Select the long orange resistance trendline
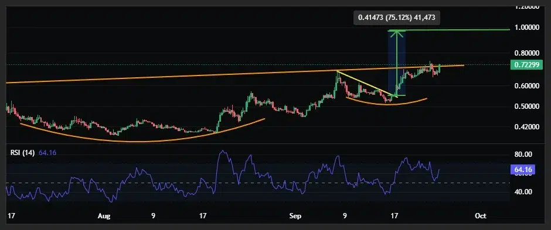Viewport: 551px width, 230px height. [x=234, y=74]
